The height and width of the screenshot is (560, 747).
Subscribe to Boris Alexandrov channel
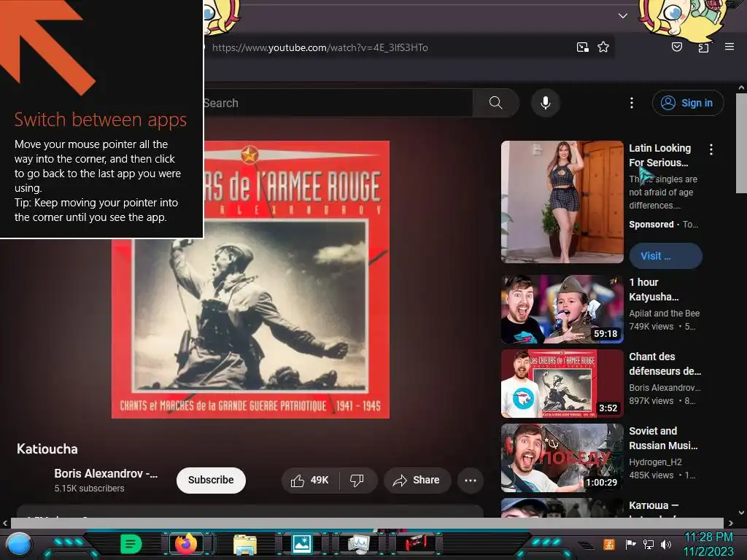coord(211,480)
